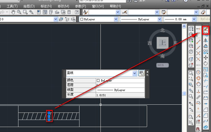The width and height of the screenshot is (211, 132).
Task: Open the 绘图(D) menu
Action: click(29, 6)
